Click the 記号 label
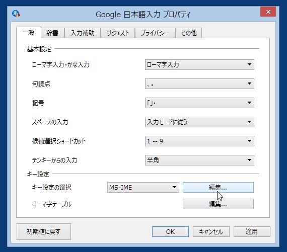The height and width of the screenshot is (252, 287). pos(38,103)
